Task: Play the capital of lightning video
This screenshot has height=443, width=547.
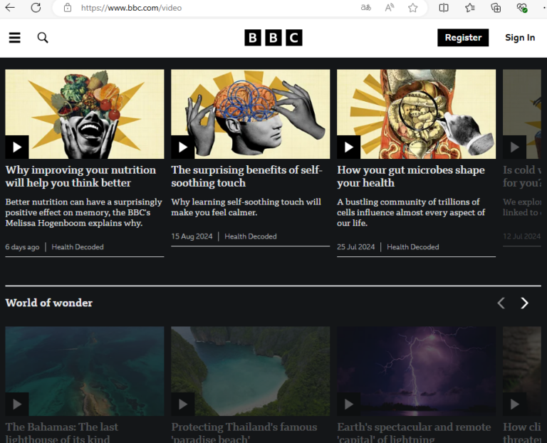Action: tap(348, 404)
